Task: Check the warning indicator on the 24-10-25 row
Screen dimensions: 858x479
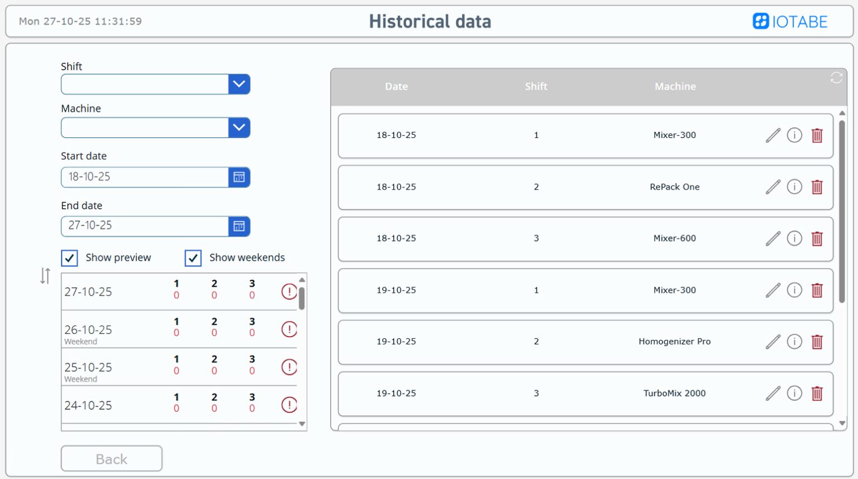Action: click(289, 405)
